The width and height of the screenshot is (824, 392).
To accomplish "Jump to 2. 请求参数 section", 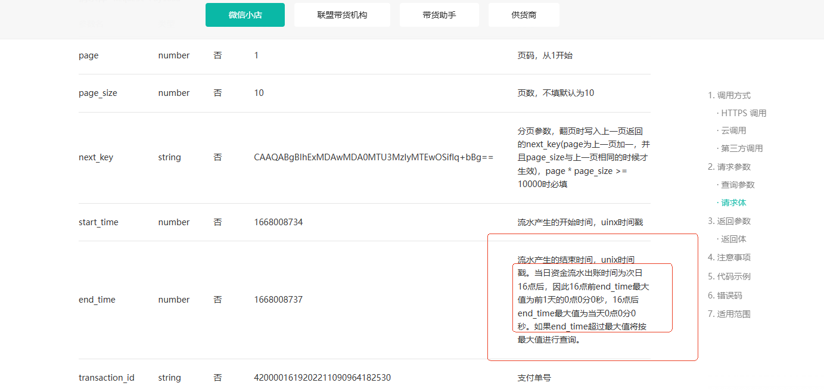I will point(729,167).
